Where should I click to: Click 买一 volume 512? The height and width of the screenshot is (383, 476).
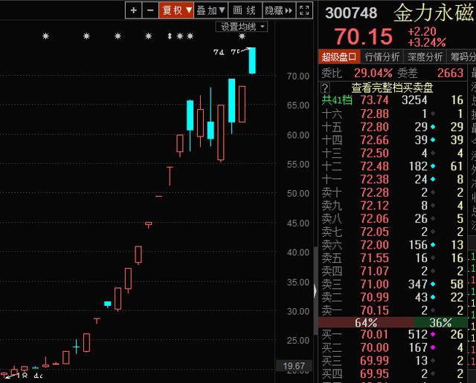click(417, 335)
